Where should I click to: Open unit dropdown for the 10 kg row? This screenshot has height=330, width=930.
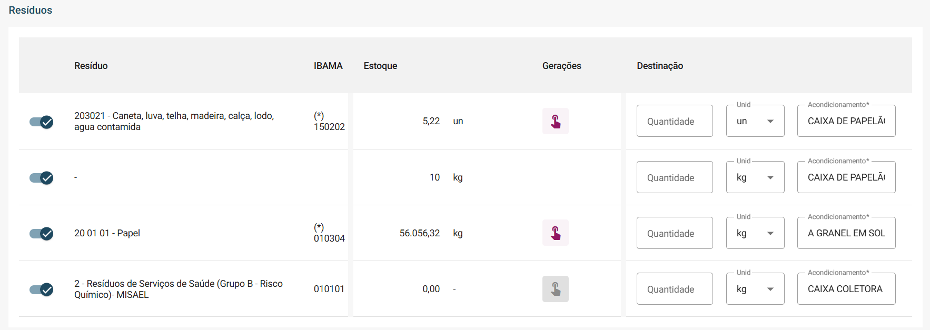755,177
